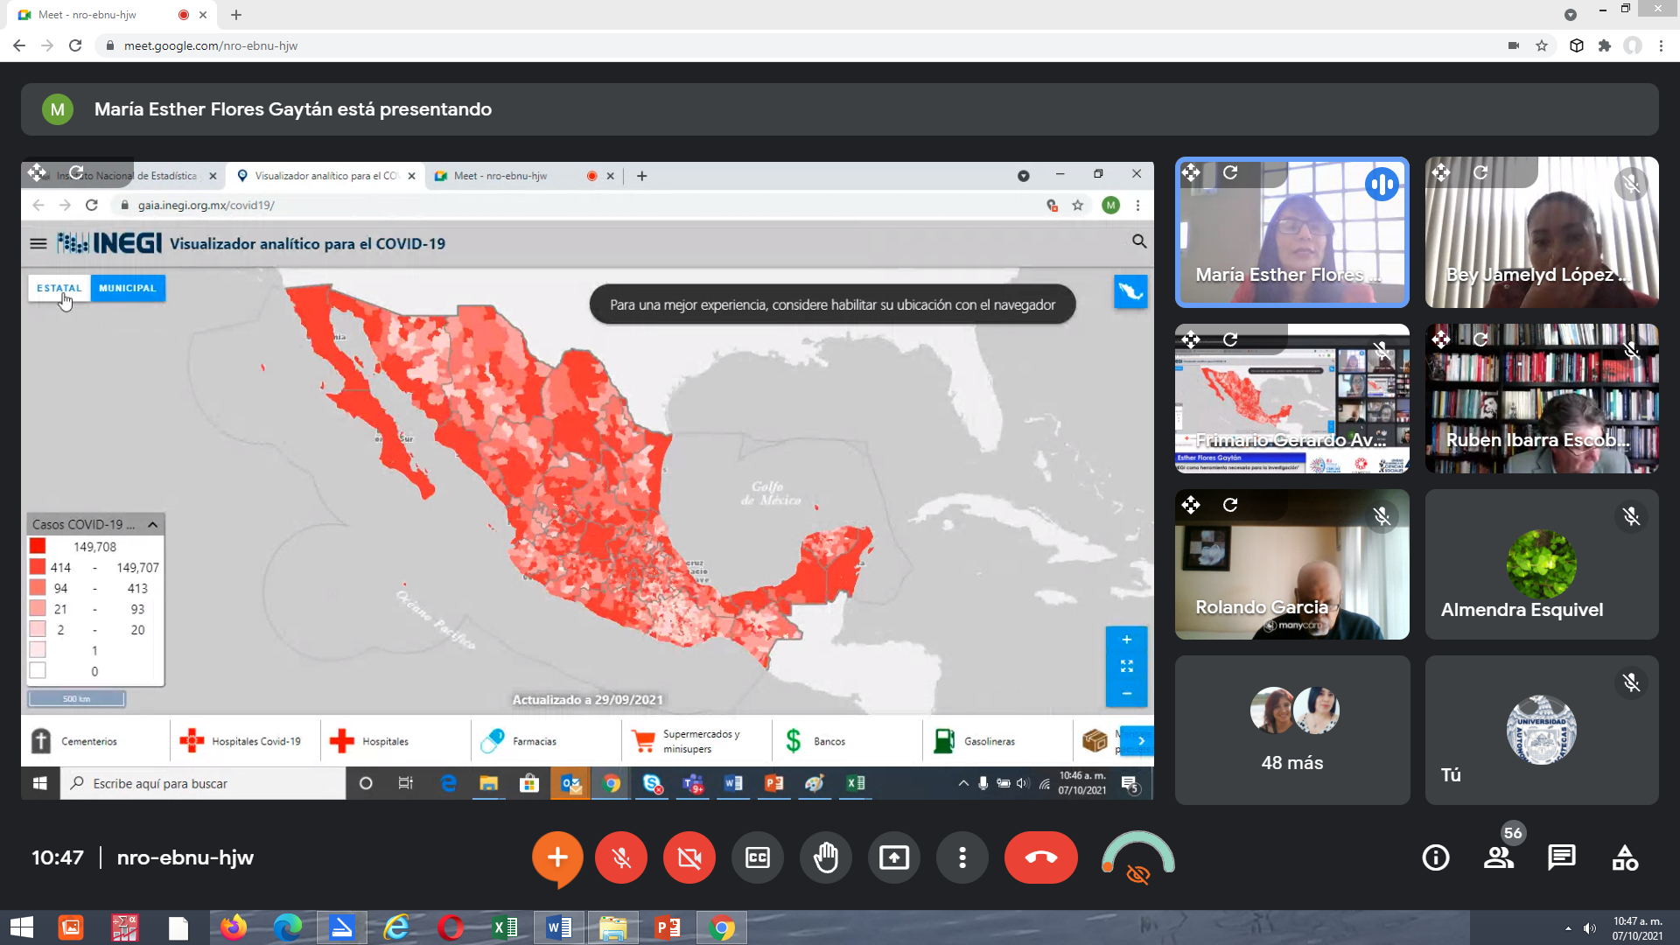Select the ESTATAL tab on map
The image size is (1680, 945).
point(59,287)
